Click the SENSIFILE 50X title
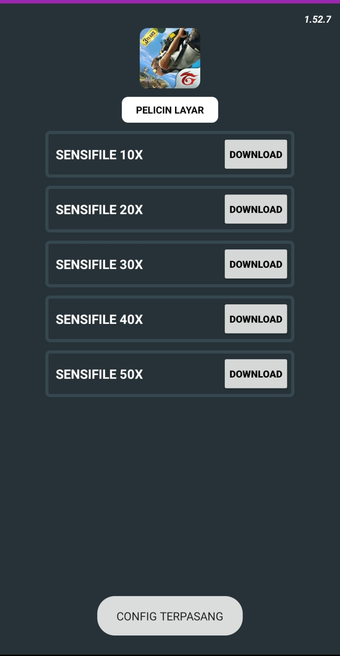The image size is (340, 656). coord(99,375)
